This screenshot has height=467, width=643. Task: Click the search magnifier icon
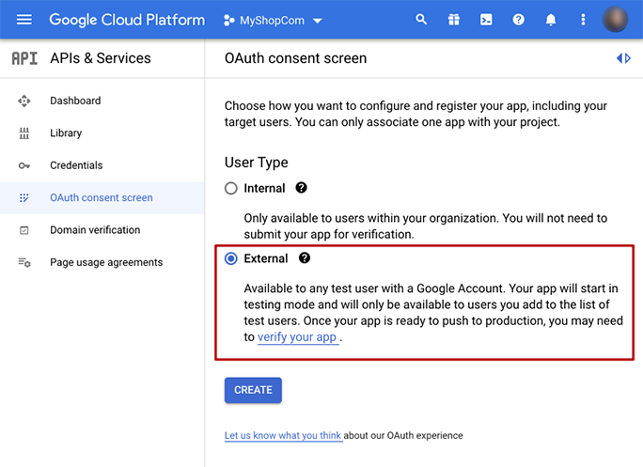point(421,20)
